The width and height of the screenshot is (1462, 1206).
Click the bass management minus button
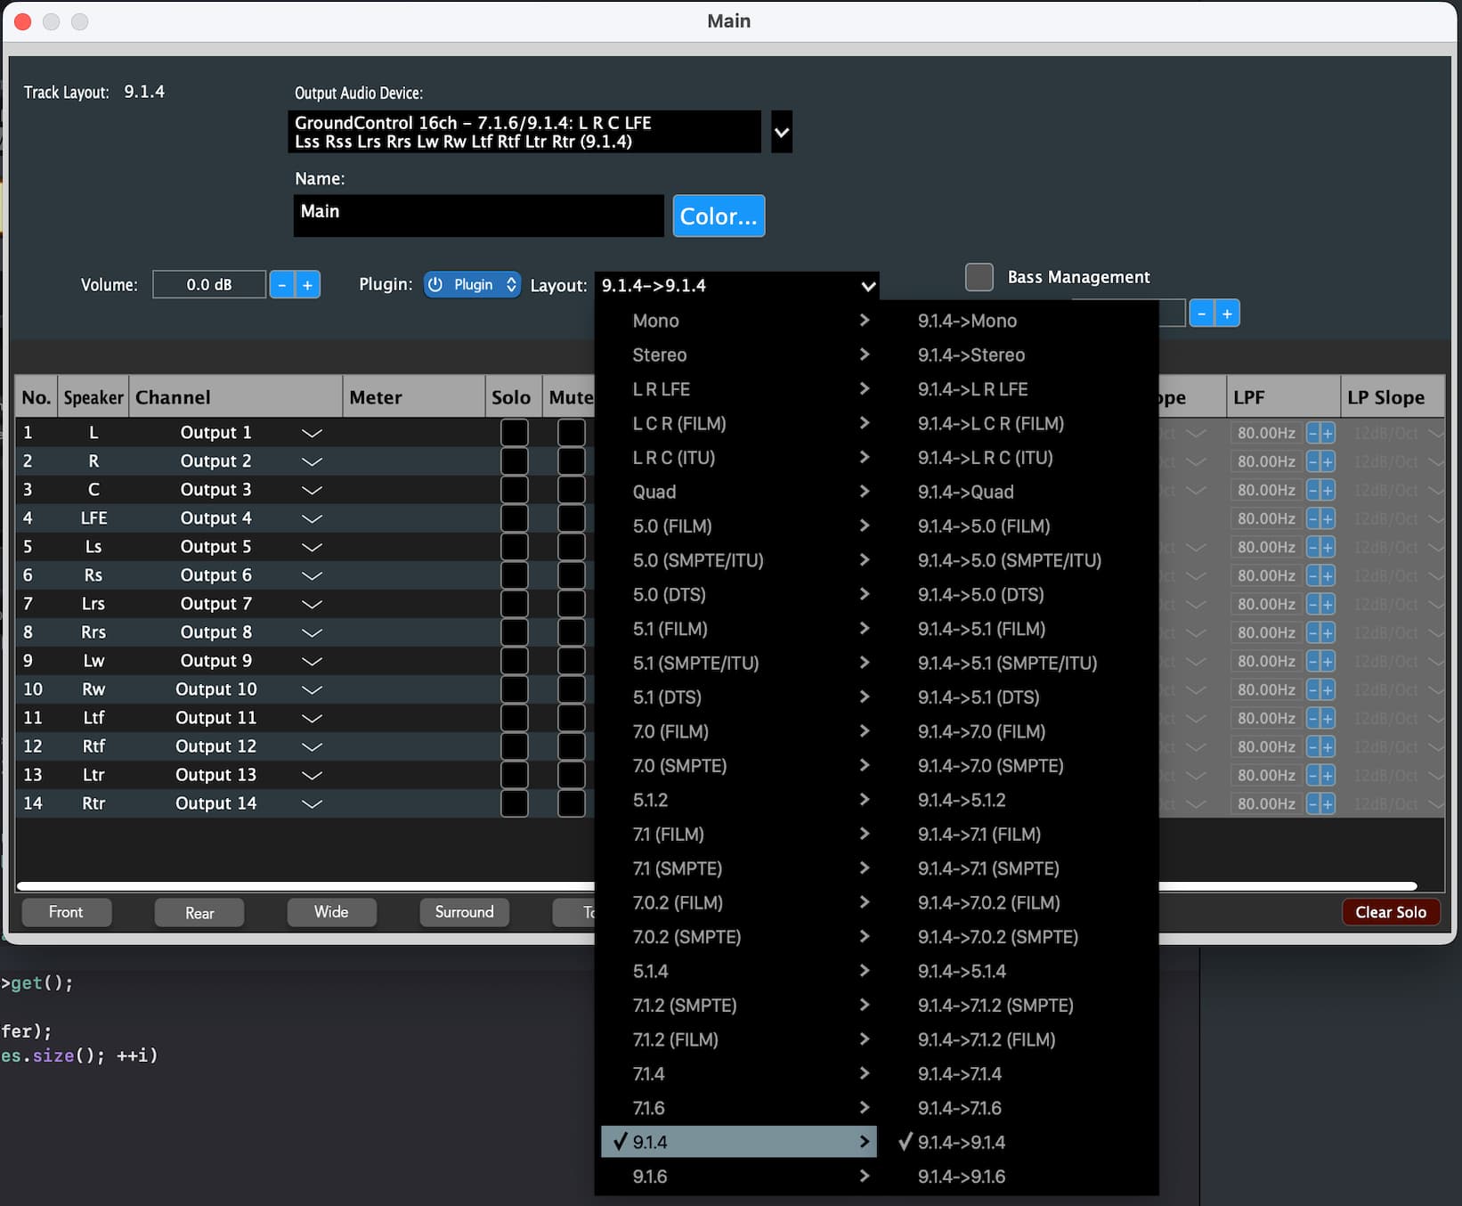pos(1202,314)
